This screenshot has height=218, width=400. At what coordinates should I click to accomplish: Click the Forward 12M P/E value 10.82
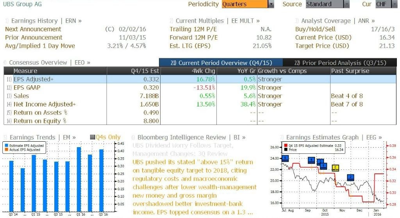(x=264, y=38)
